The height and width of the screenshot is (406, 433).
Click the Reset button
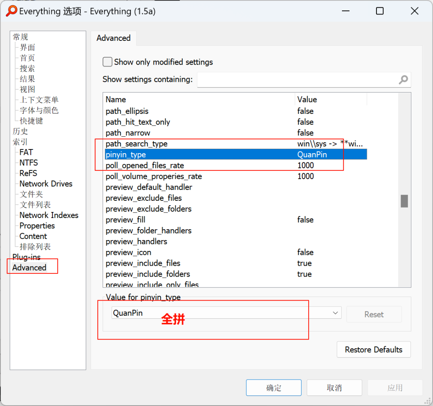click(374, 314)
